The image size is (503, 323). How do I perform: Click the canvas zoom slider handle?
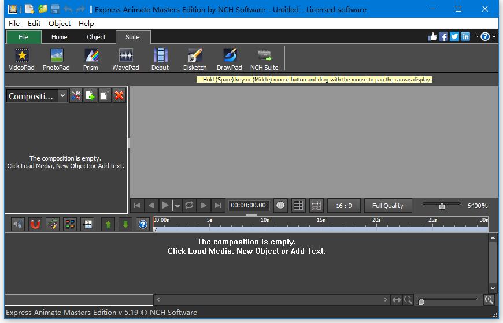point(442,206)
